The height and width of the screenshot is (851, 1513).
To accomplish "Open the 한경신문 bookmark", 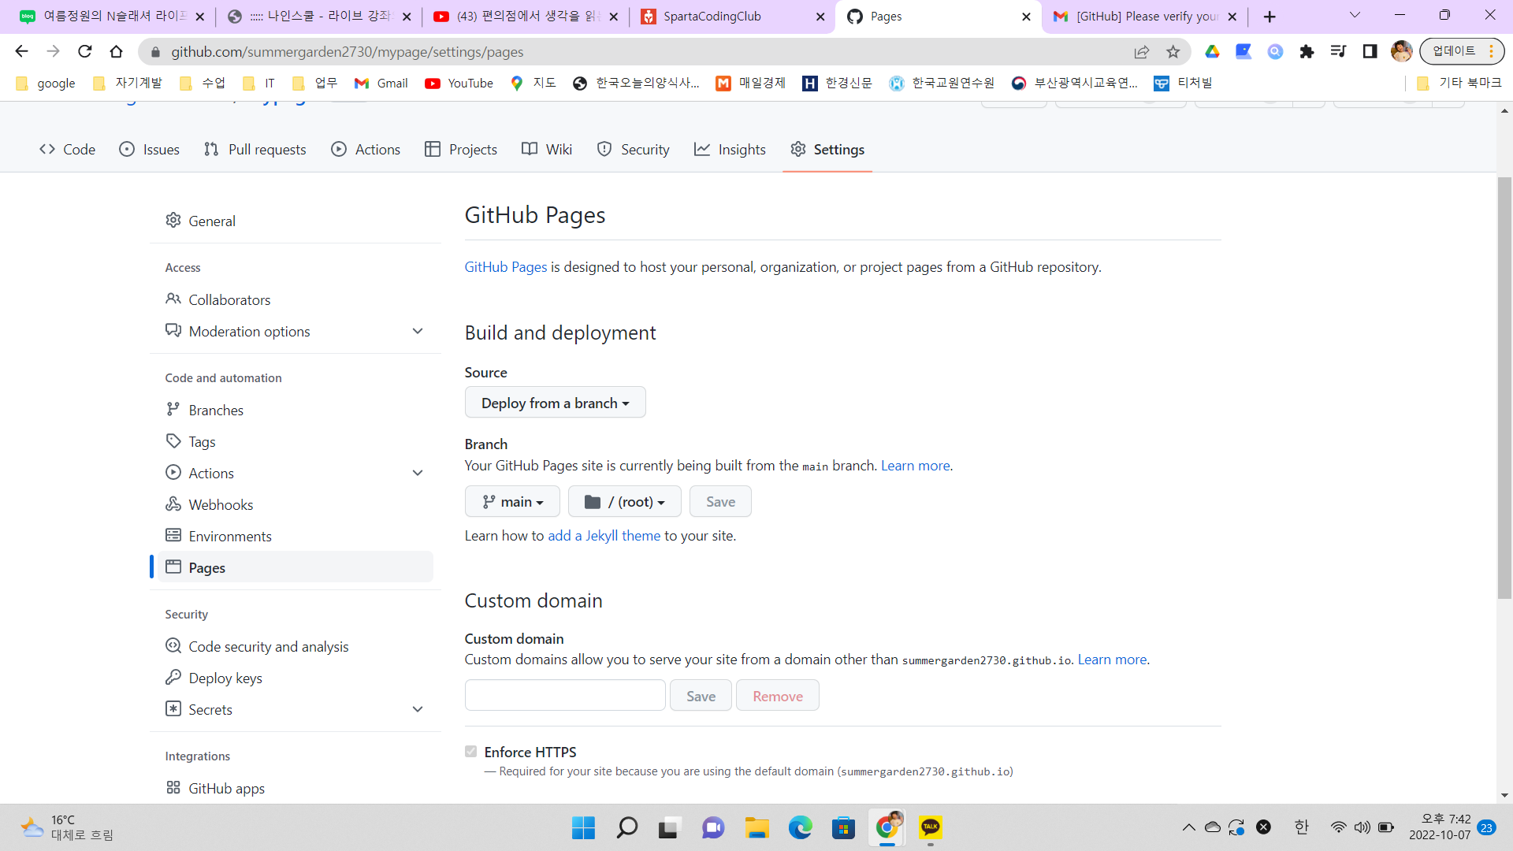I will [837, 84].
